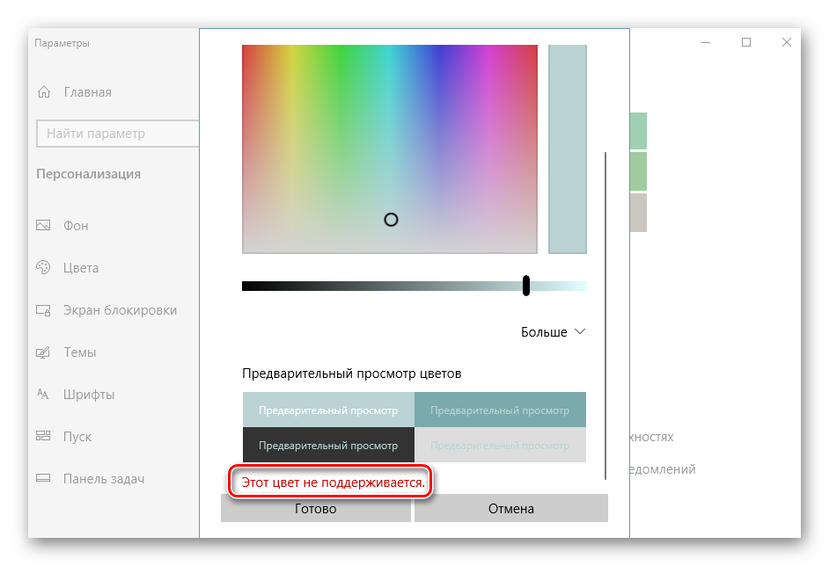Select the Цвета palette icon
Viewport: 829px width, 566px height.
pos(43,268)
